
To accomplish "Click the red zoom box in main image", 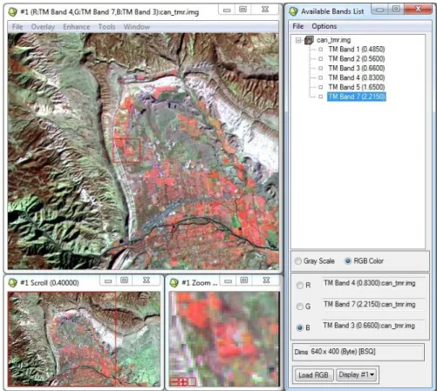I will 126,150.
